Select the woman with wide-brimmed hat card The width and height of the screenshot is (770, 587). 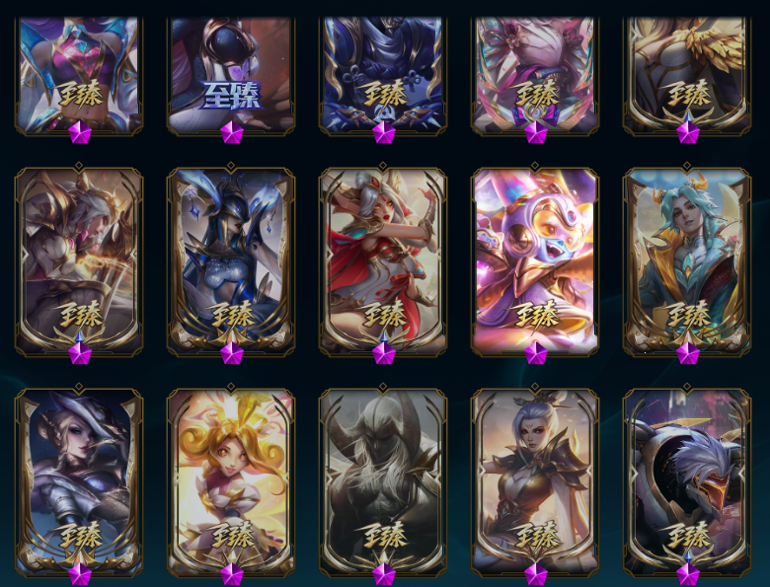click(x=79, y=482)
